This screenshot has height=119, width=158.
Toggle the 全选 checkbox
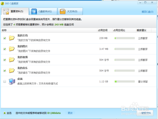pyautogui.click(x=4, y=113)
